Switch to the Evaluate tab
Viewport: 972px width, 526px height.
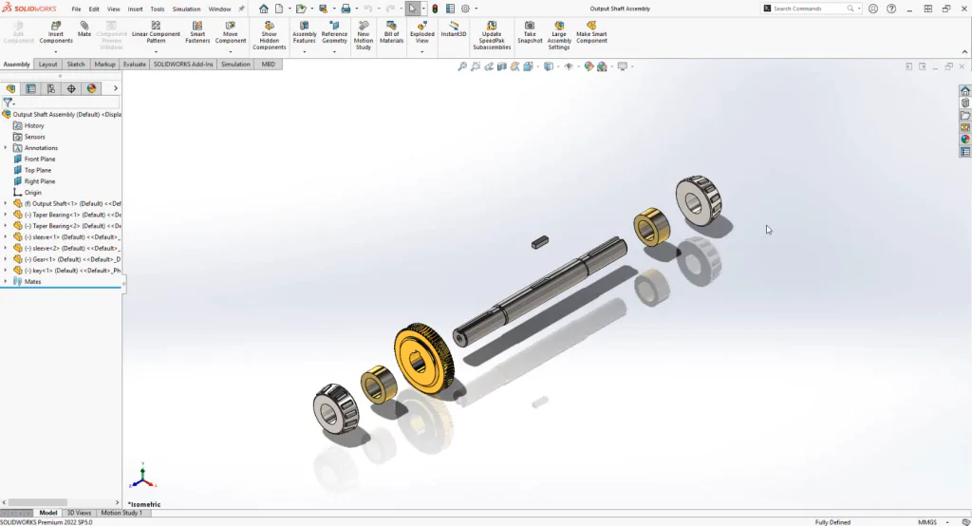tap(134, 64)
